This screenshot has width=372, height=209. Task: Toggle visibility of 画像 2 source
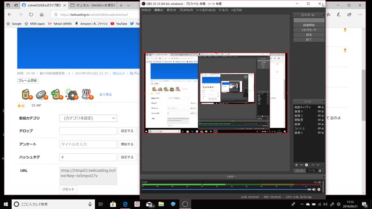coord(319,116)
